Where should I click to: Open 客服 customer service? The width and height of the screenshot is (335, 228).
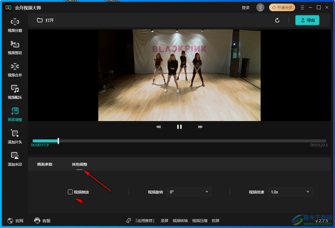tap(42, 221)
